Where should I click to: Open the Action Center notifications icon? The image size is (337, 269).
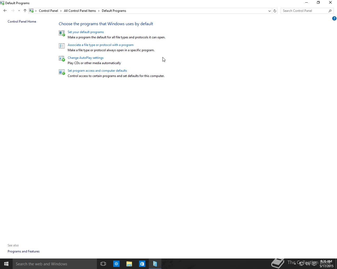(314, 264)
